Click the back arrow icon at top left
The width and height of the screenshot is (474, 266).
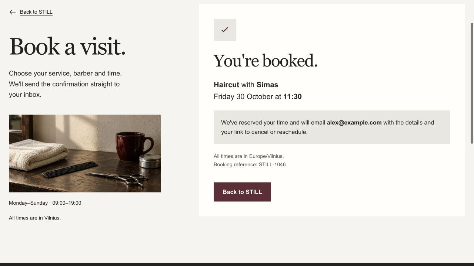[x=12, y=12]
